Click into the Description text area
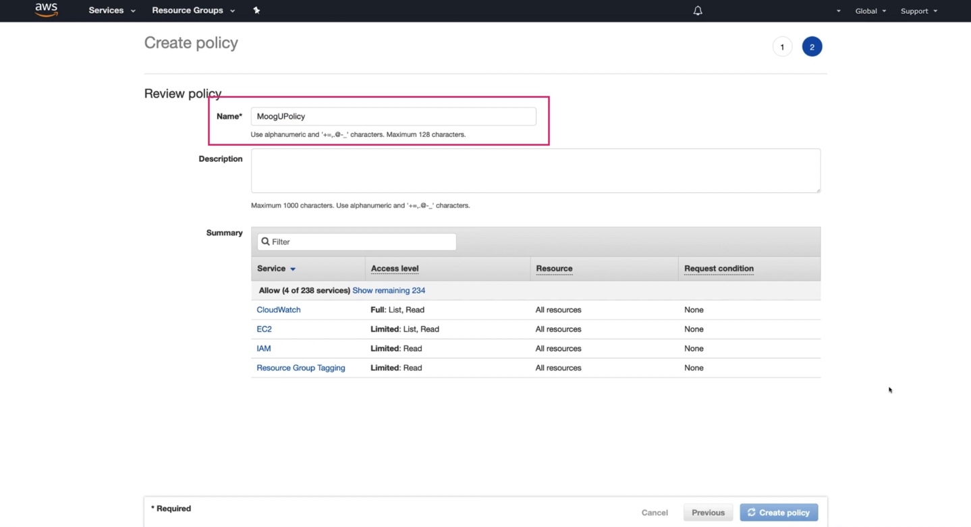971x527 pixels. [x=536, y=171]
